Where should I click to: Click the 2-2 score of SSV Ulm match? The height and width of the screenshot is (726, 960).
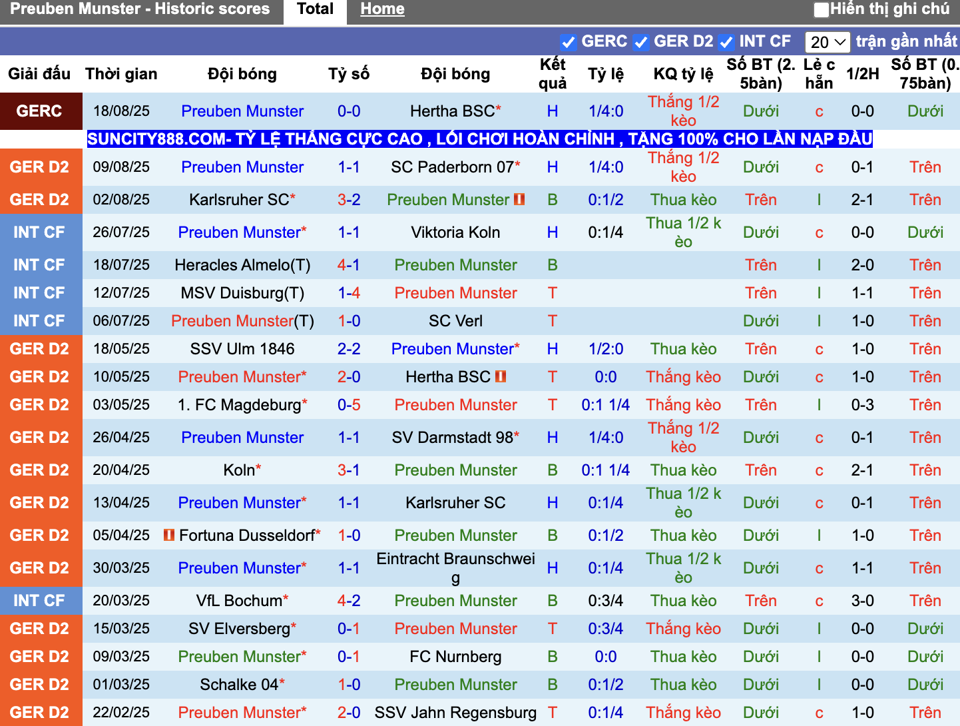click(349, 349)
